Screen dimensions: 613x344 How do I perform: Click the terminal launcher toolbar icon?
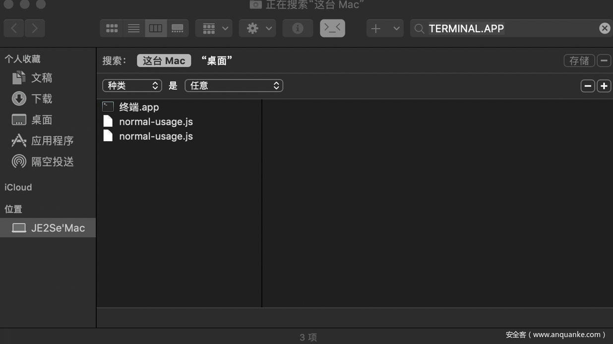point(332,28)
